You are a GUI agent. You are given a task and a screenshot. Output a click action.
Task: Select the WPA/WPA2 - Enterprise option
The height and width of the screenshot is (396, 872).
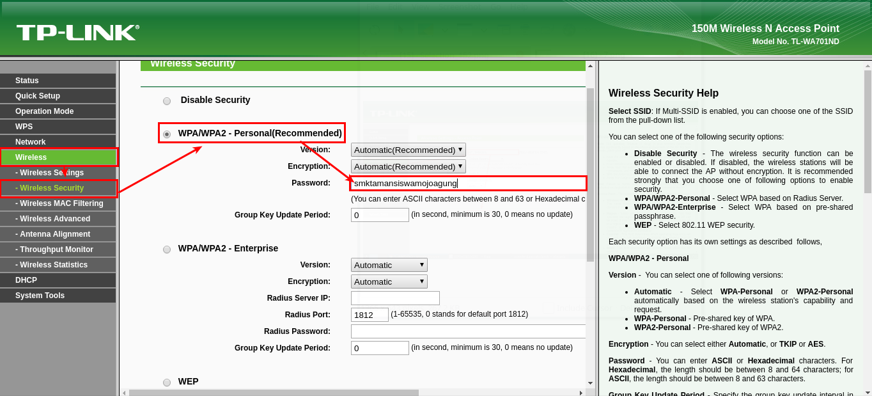pos(167,249)
